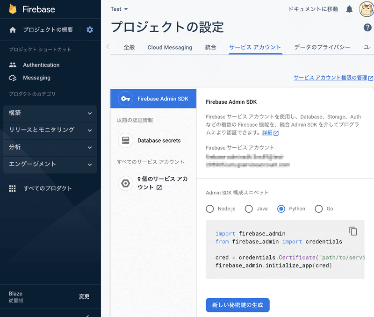Expand the 構築 category
Screen dimensions: 374x317
50,113
